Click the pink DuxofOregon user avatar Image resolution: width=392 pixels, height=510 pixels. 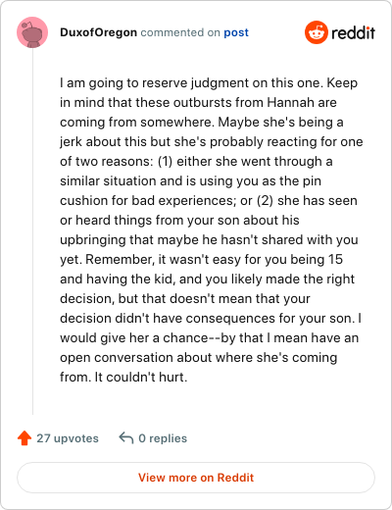tap(32, 32)
